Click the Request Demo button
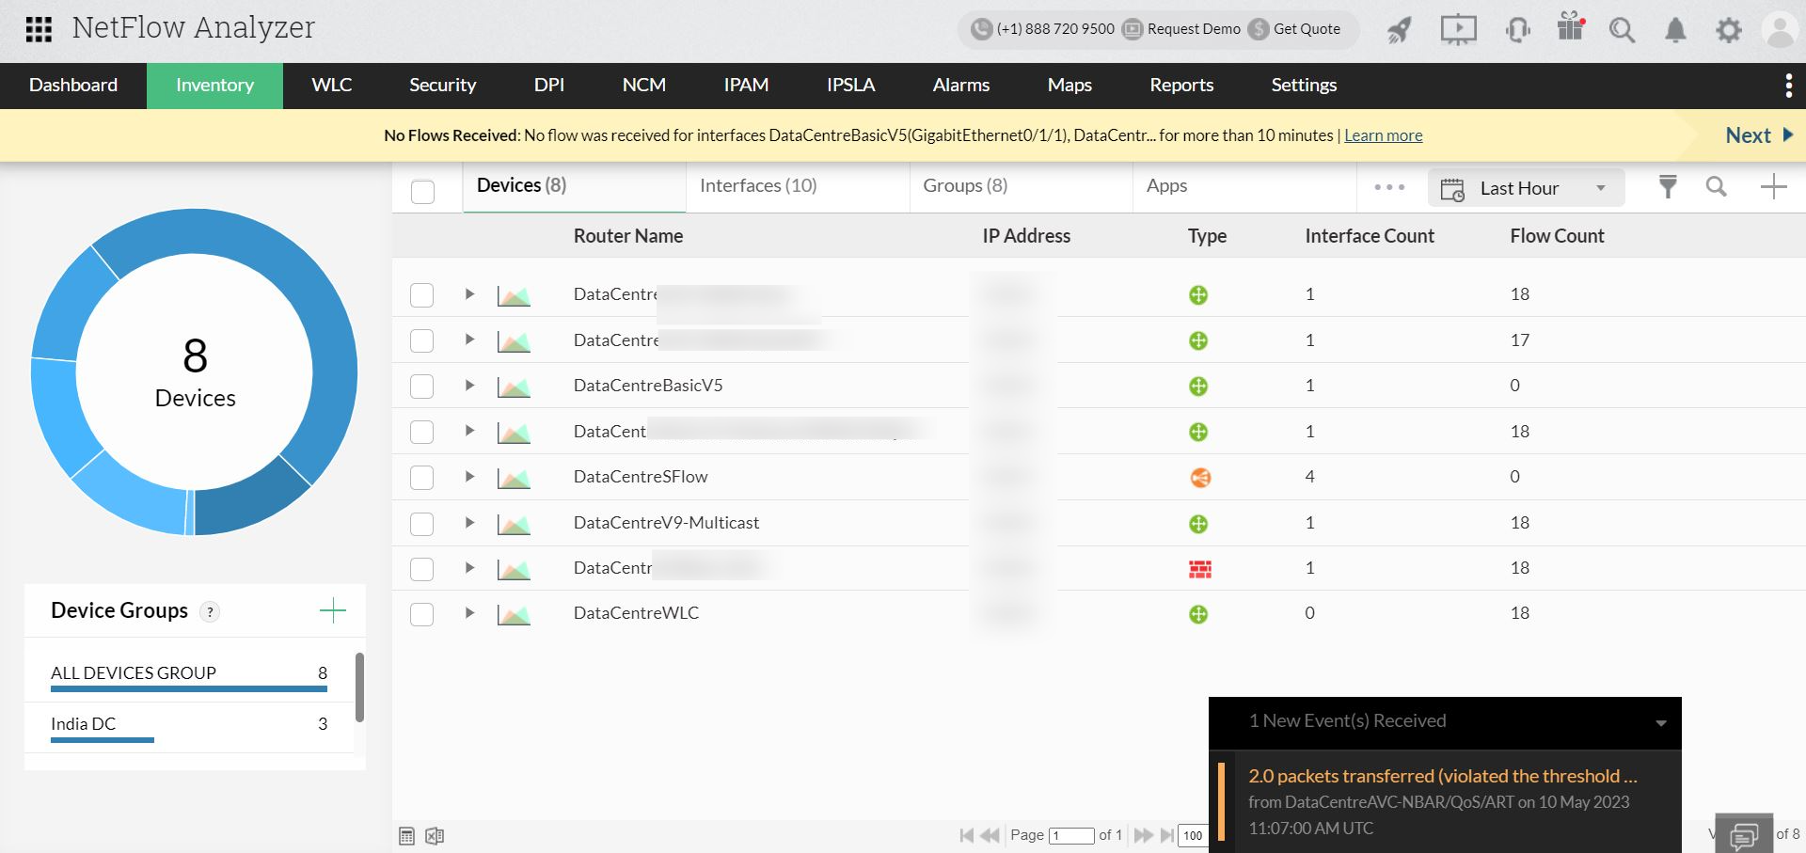Viewport: 1806px width, 853px height. click(x=1182, y=29)
